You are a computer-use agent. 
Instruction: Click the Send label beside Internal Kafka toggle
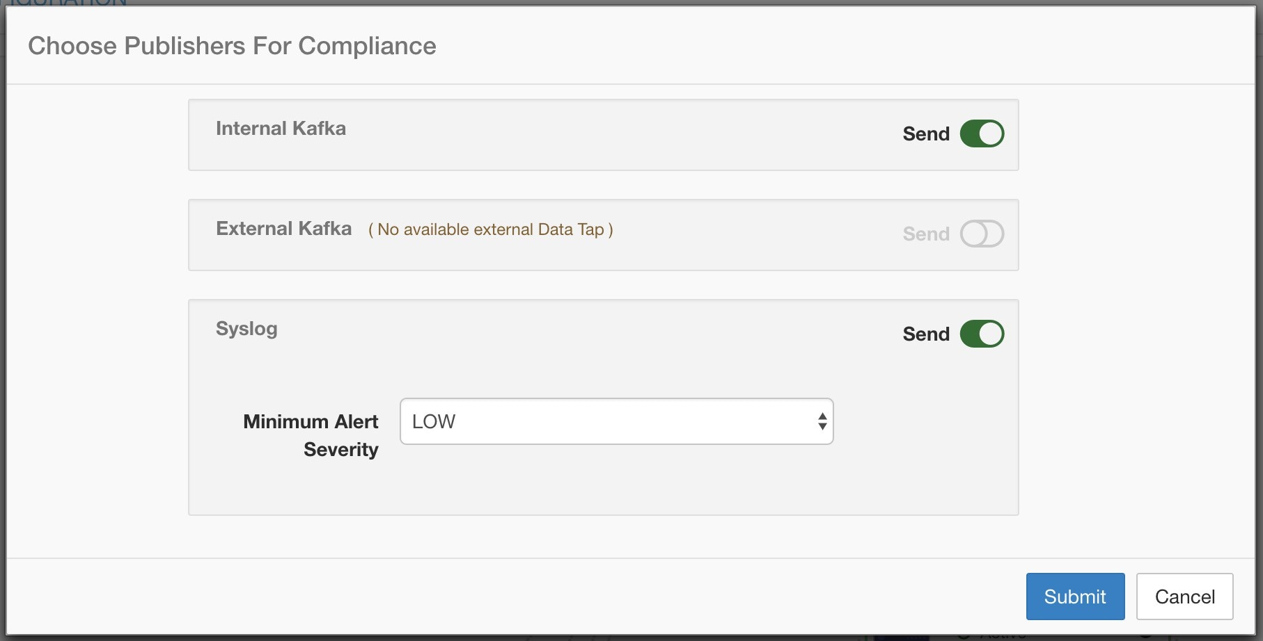coord(926,133)
